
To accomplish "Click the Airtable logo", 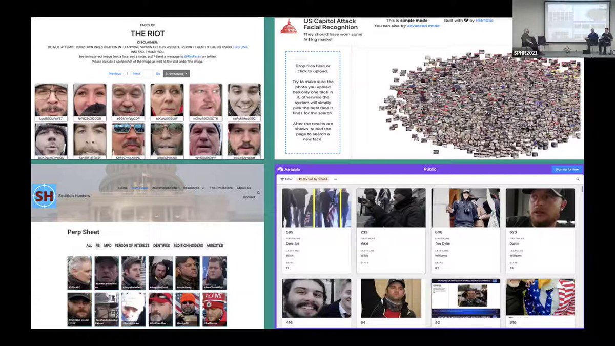I will pos(288,169).
